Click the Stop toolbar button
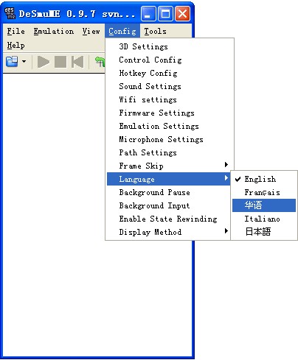 coord(60,62)
